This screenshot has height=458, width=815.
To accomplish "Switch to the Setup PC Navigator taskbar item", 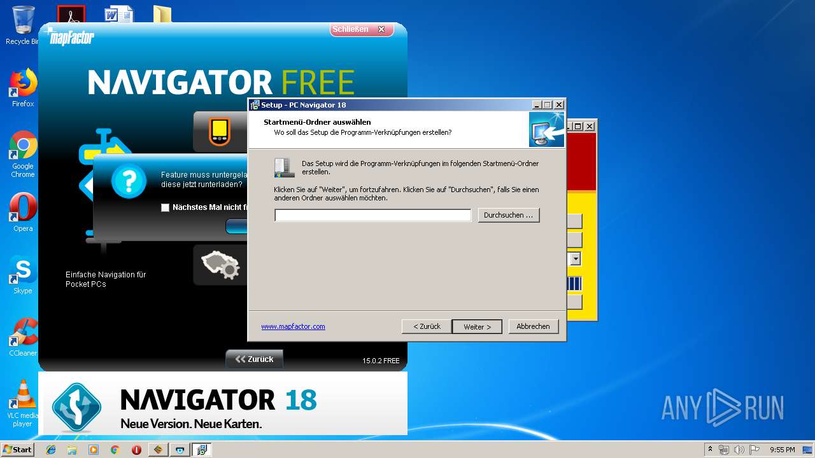I will click(x=202, y=450).
